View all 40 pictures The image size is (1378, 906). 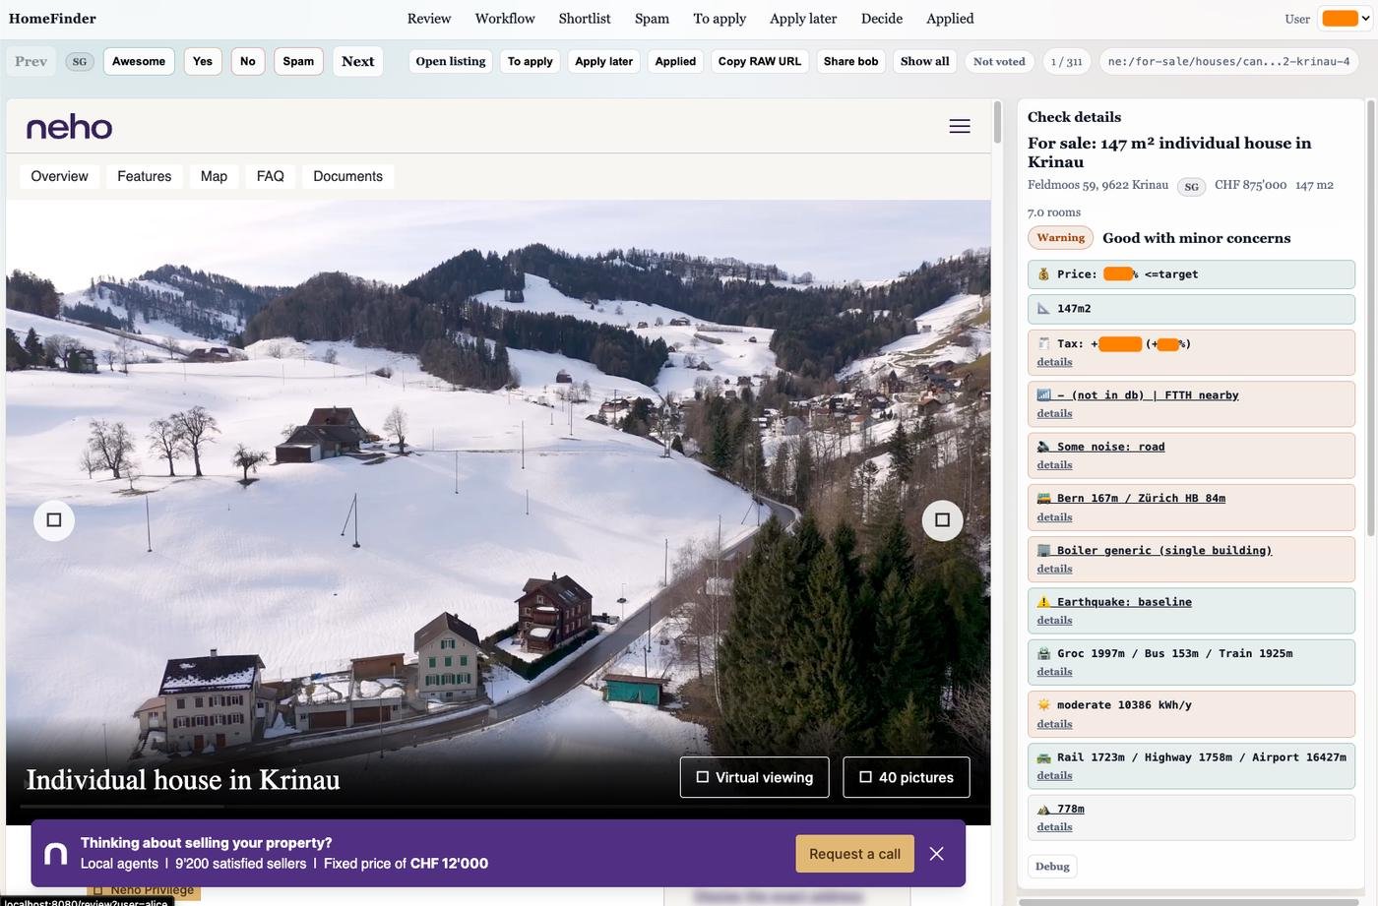(906, 777)
